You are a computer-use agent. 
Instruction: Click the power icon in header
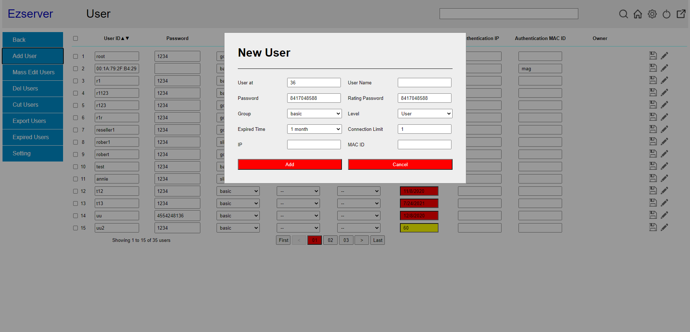[x=667, y=14]
